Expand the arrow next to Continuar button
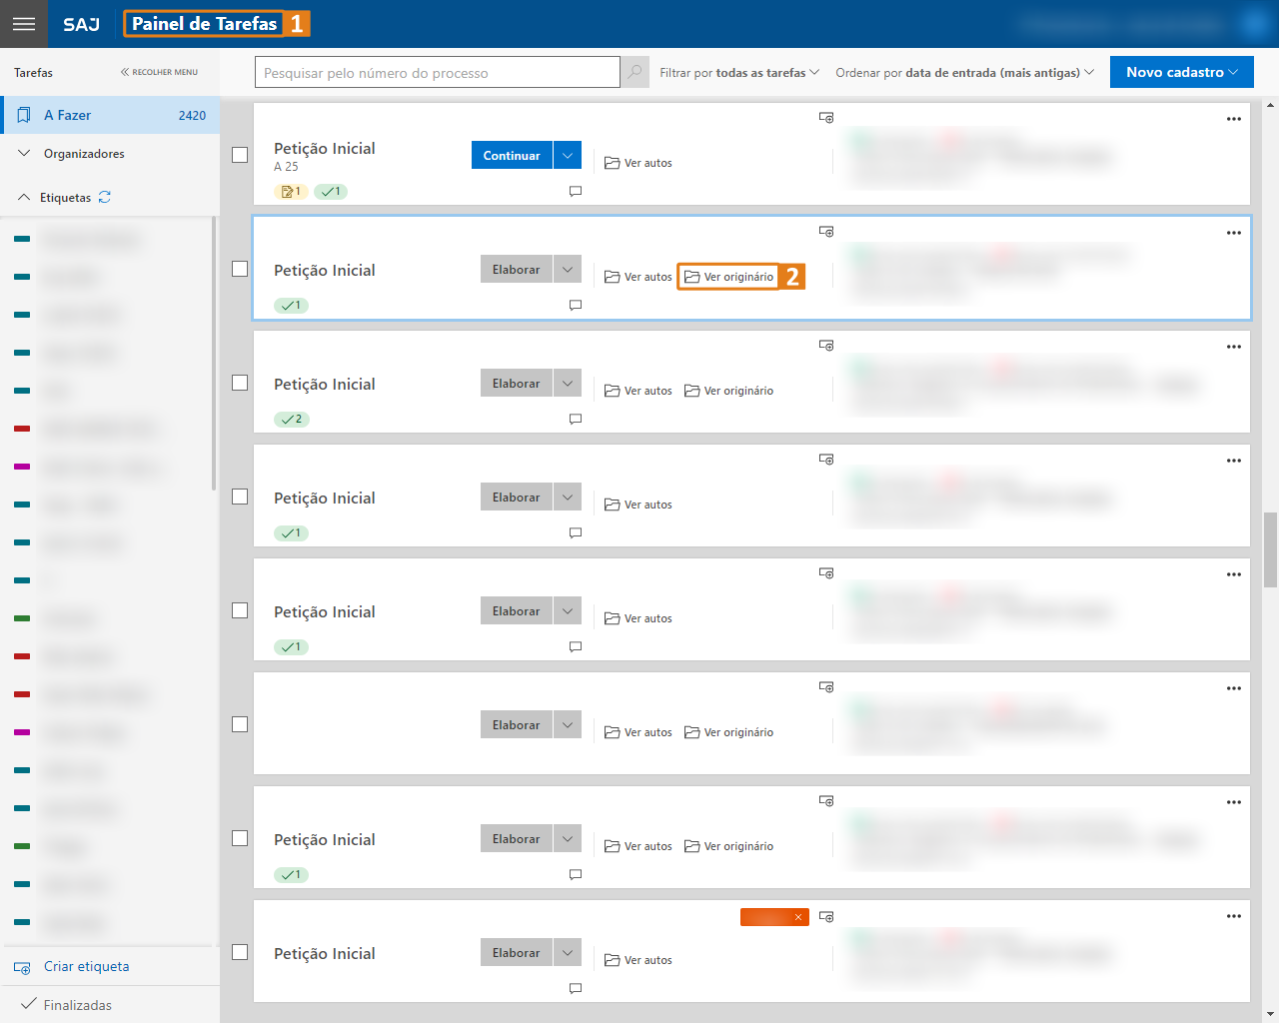The width and height of the screenshot is (1279, 1023). pyautogui.click(x=568, y=155)
